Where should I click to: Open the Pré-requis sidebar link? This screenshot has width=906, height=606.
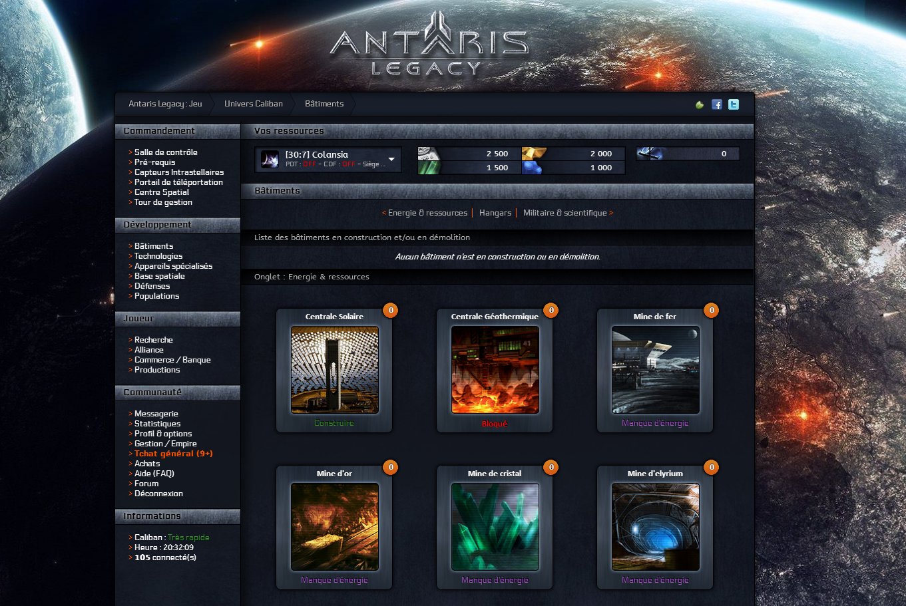[x=154, y=162]
